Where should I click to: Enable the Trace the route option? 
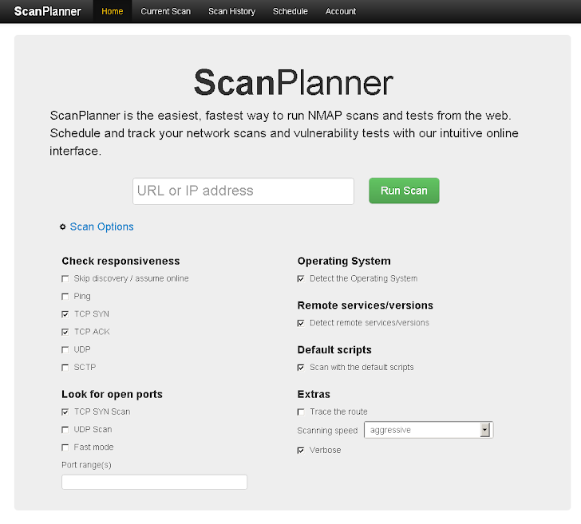pyautogui.click(x=301, y=412)
